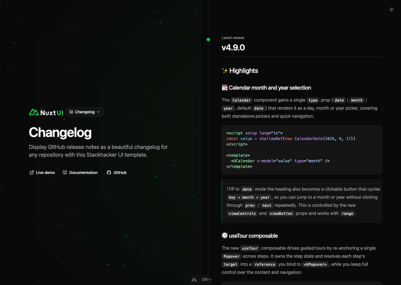This screenshot has height=285, width=401.
Task: Click the 'range' inline code tag
Action: pyautogui.click(x=348, y=213)
